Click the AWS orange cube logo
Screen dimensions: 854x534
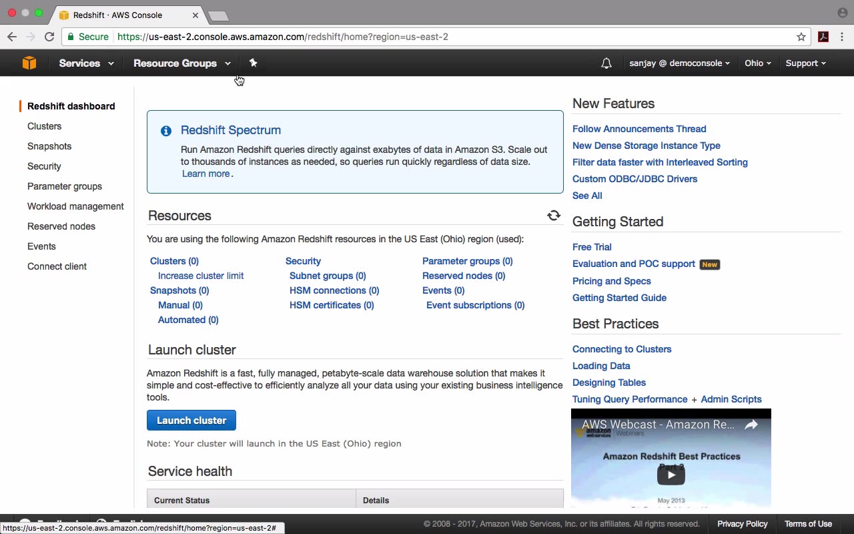coord(29,63)
